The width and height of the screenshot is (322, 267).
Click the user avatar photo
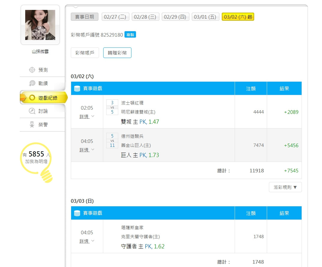click(40, 25)
